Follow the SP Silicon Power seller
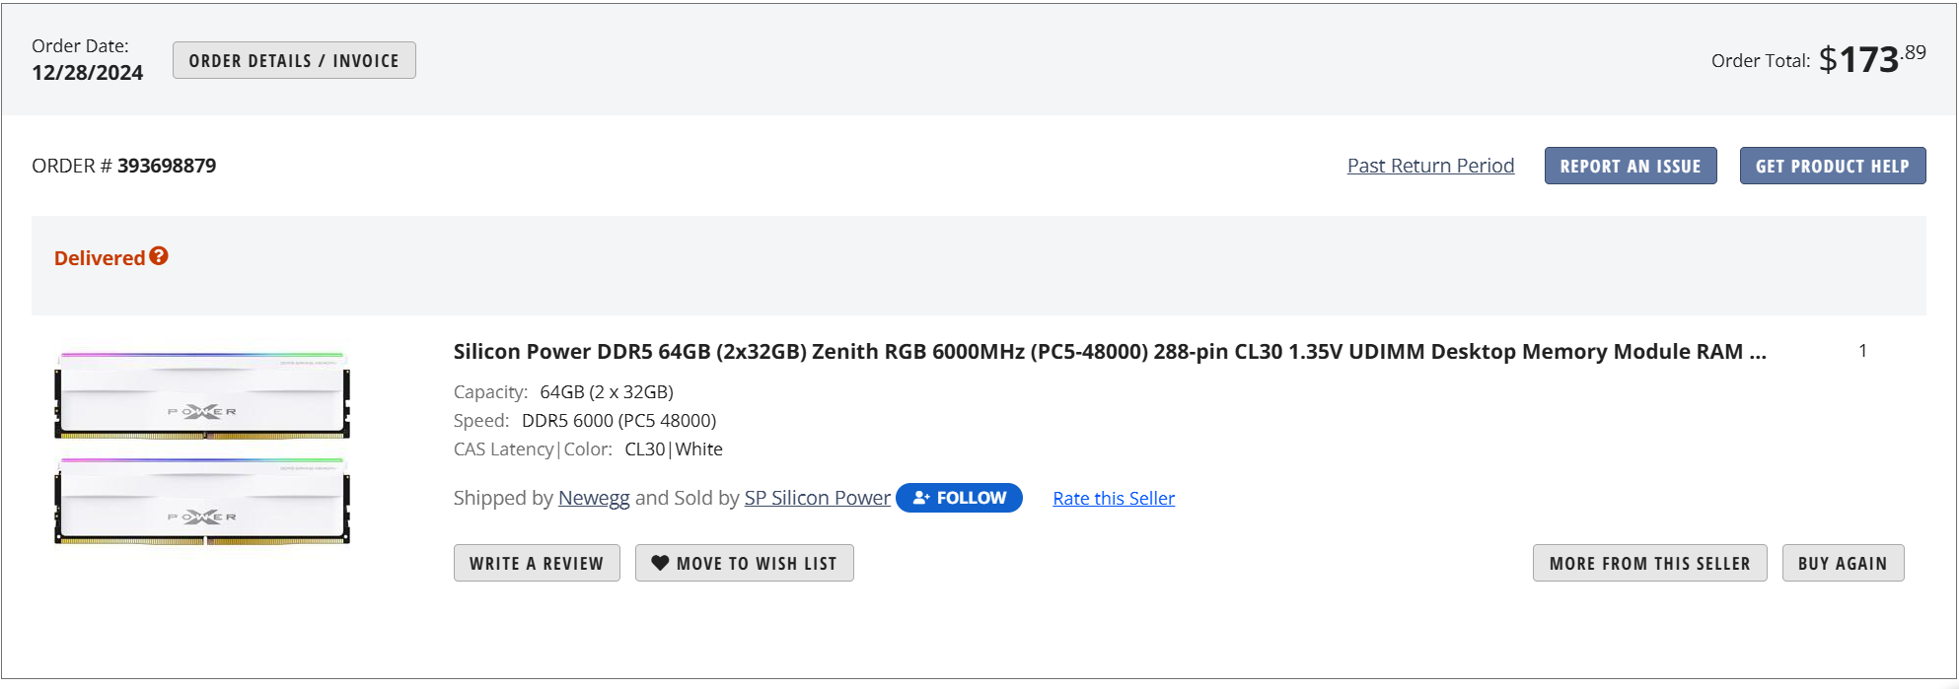The image size is (1959, 689). [x=959, y=498]
